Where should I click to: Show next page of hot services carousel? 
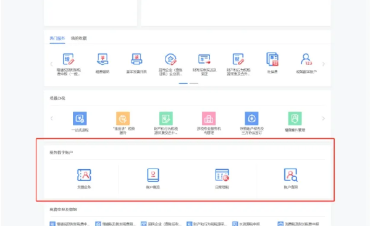324,64
